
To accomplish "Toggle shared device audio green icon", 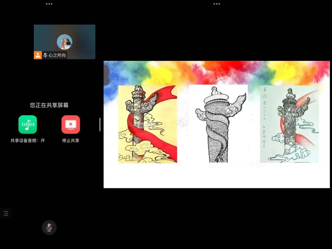I will pos(28,124).
